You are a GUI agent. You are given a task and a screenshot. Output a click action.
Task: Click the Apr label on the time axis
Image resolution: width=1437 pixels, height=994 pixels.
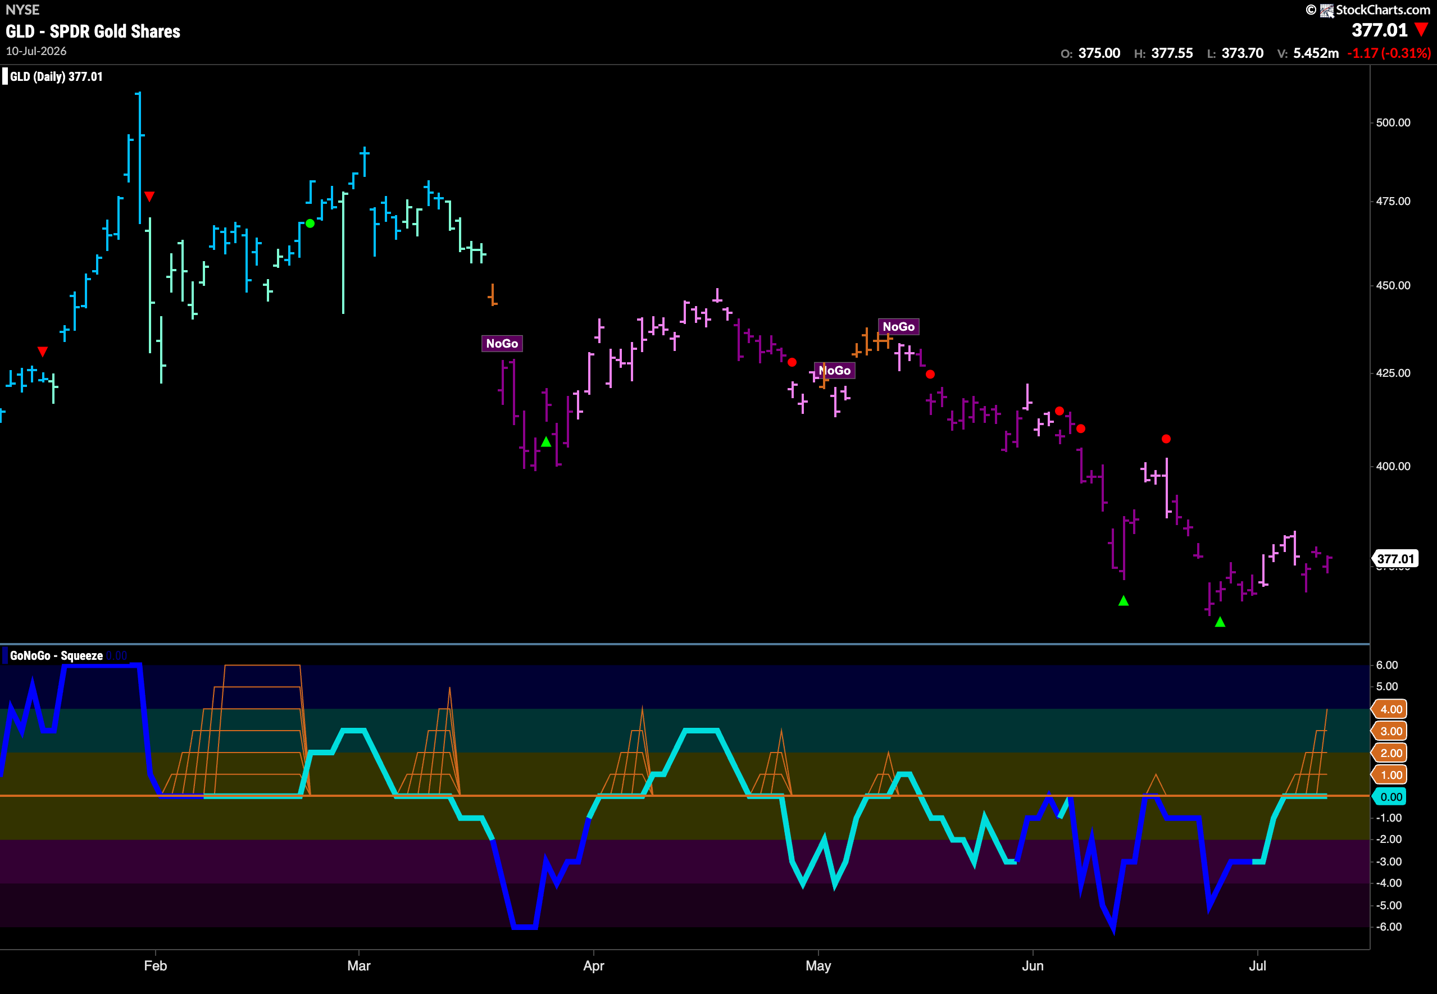click(594, 966)
